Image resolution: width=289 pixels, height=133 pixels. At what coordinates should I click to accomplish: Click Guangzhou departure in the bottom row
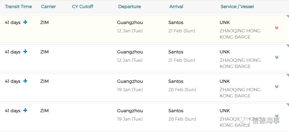130,111
